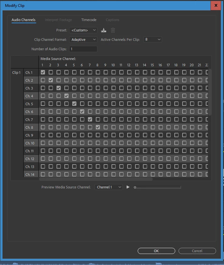
Task: Click the Media Source Channel heading
Action: [58, 59]
